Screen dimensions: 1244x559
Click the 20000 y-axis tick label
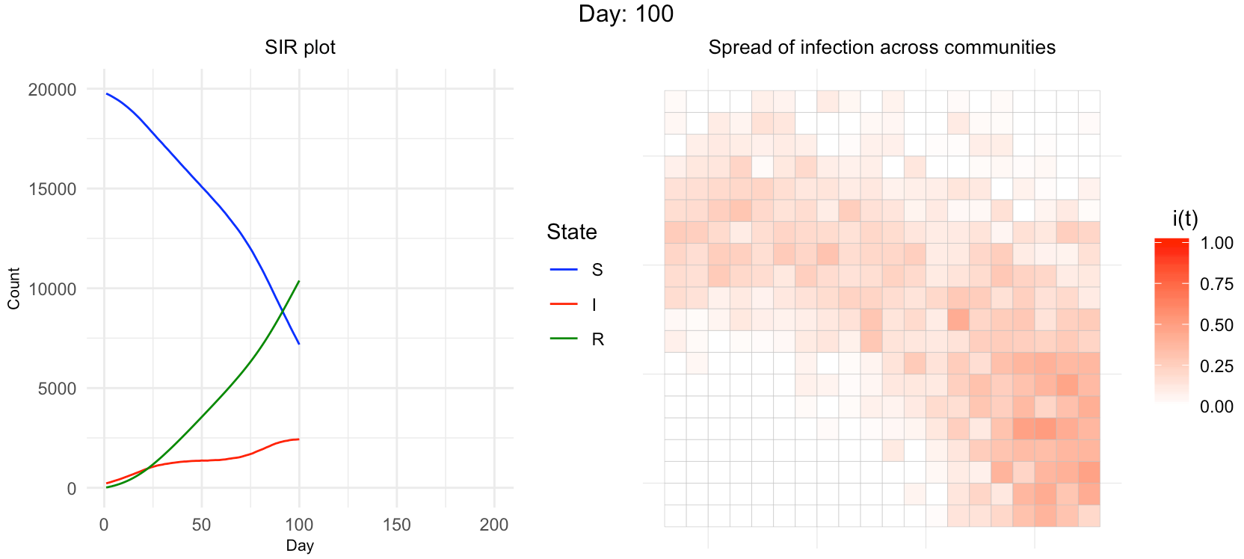click(52, 90)
